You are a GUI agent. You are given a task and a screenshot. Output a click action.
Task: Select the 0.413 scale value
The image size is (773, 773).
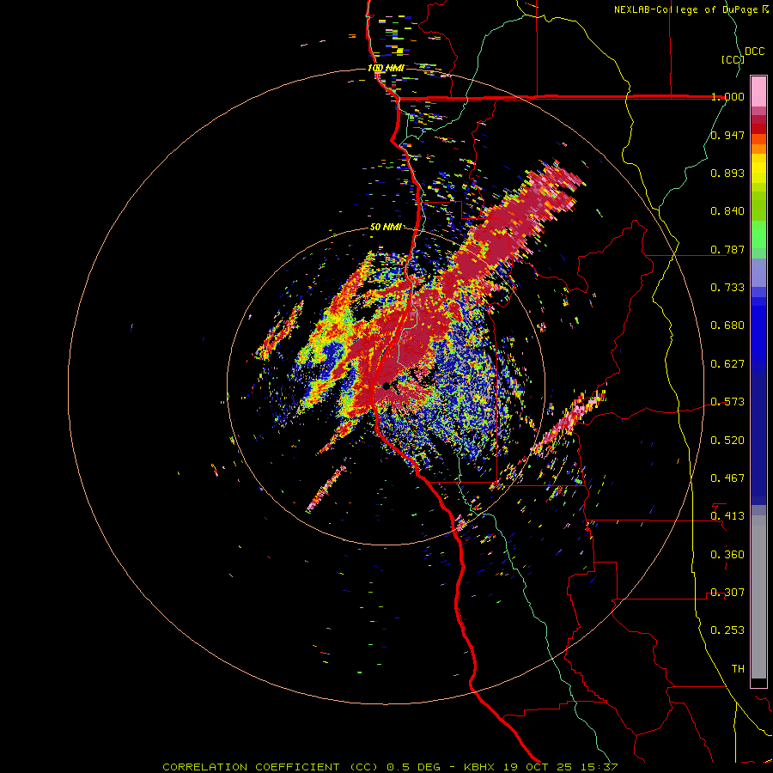[x=727, y=516]
